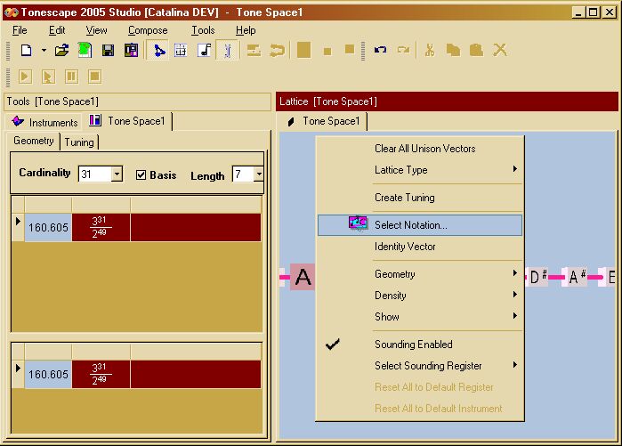Expand Select Sounding Register submenu
Image resolution: width=622 pixels, height=446 pixels.
pos(420,366)
